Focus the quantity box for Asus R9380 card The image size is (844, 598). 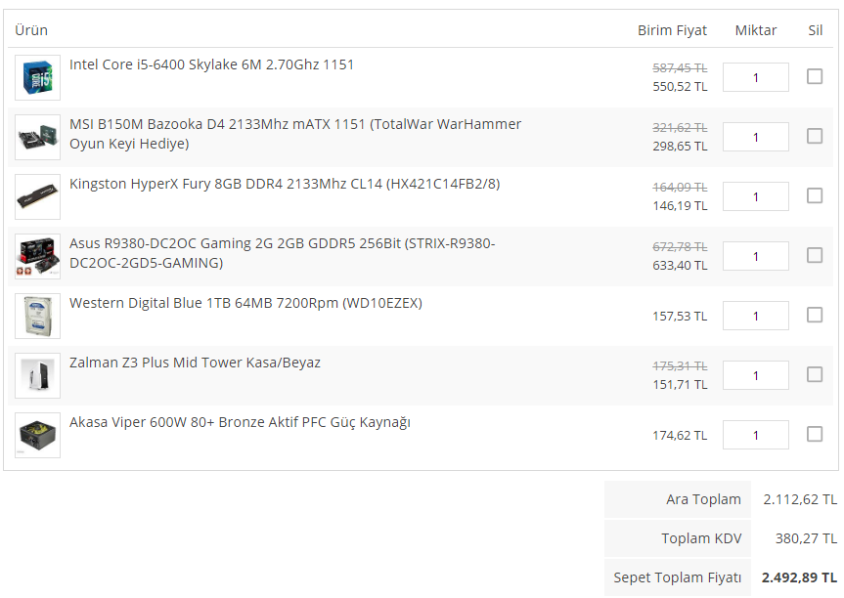point(756,256)
